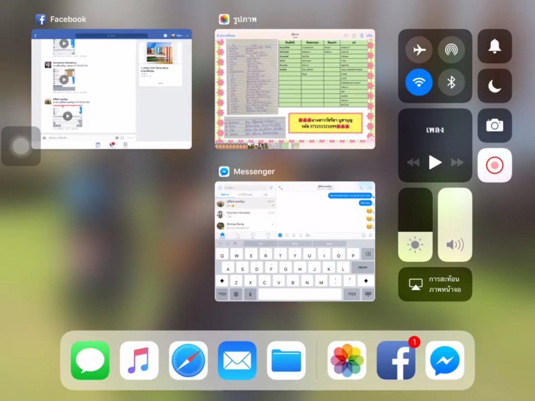
Task: Open Safari browser from the dock
Action: pyautogui.click(x=188, y=360)
